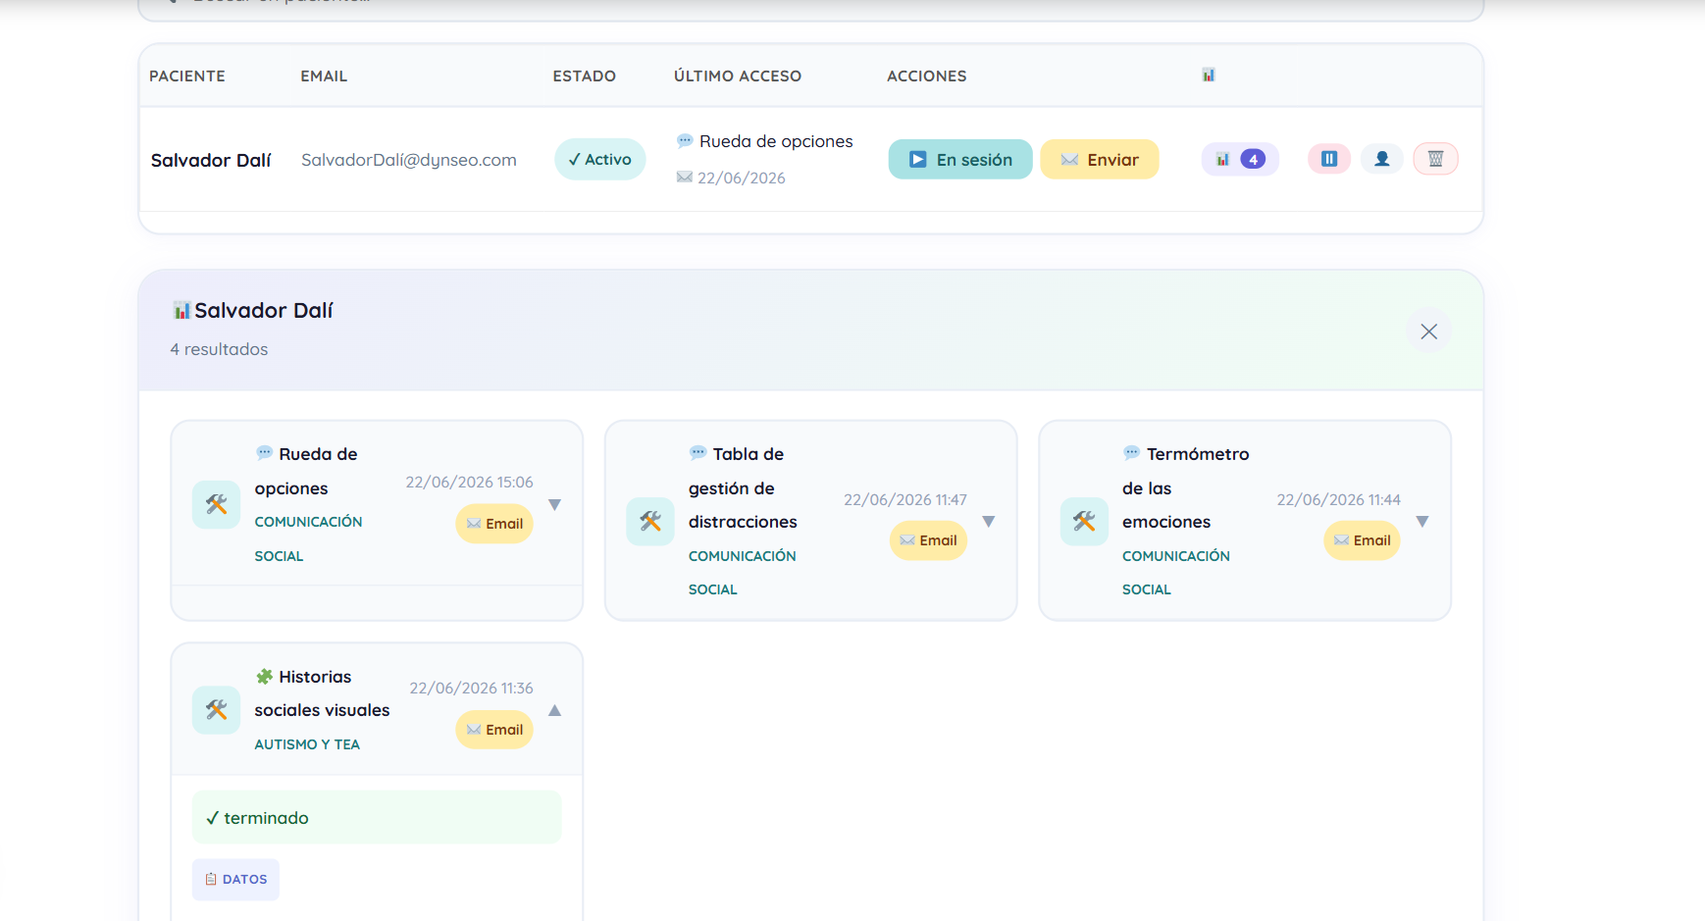The image size is (1705, 921).
Task: Click the pause icon for Salvador Dalí
Action: point(1328,159)
